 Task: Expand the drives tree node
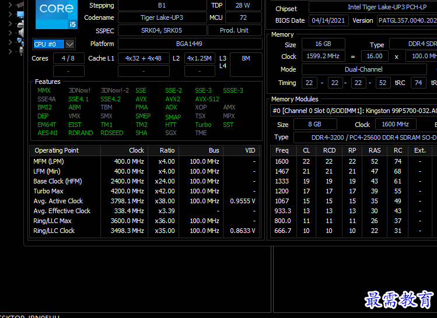[x=10, y=24]
